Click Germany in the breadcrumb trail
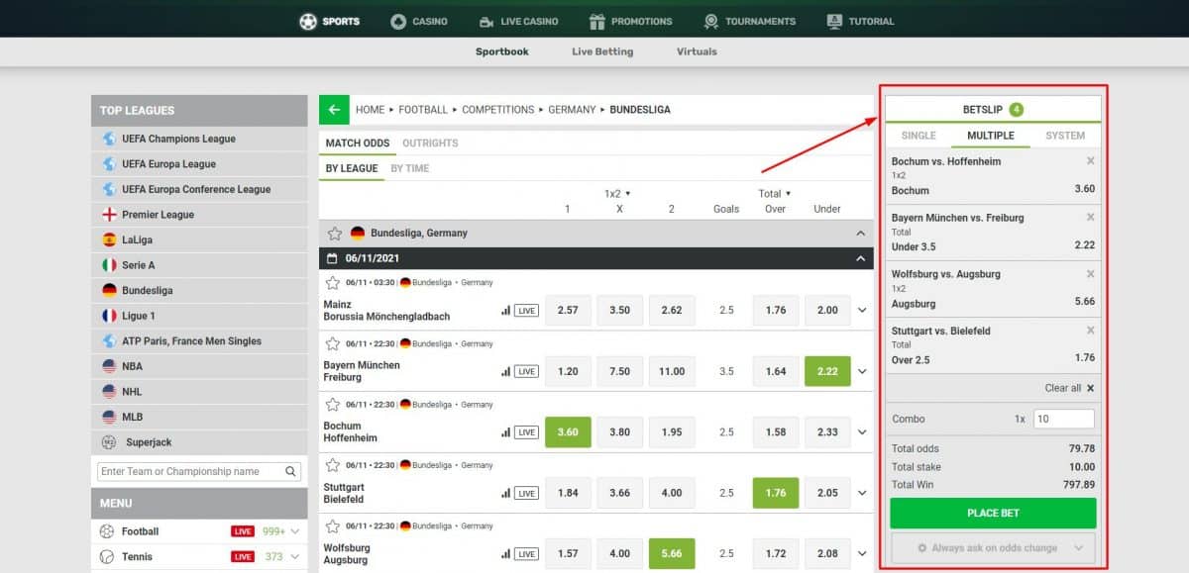 [572, 110]
